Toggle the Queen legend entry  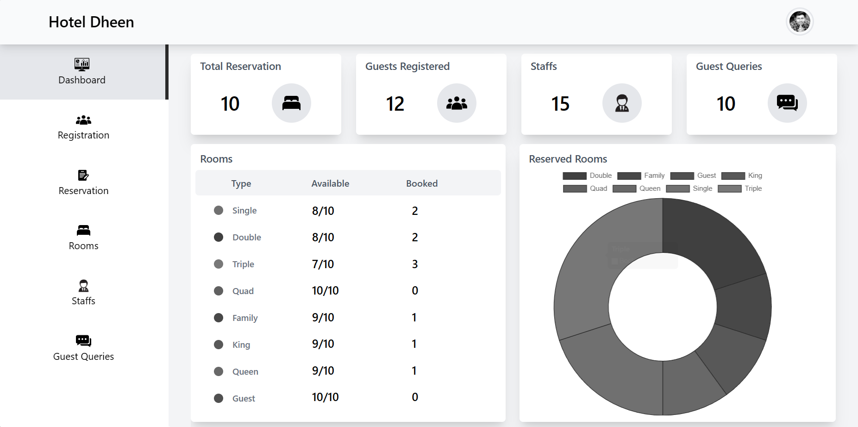pos(637,188)
